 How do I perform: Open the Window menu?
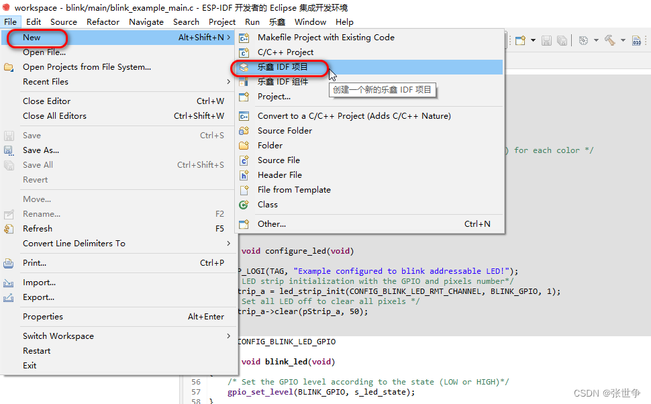[x=311, y=22]
